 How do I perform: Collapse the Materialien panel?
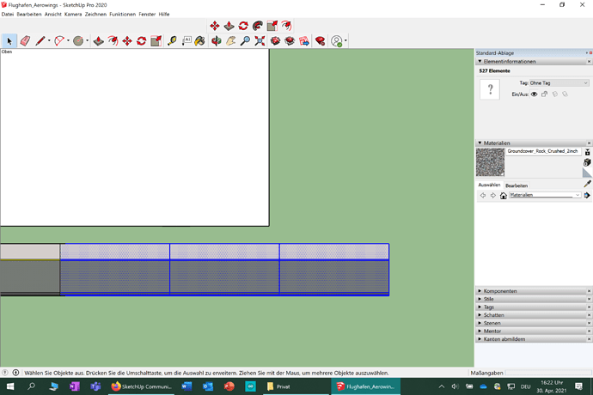coord(480,143)
